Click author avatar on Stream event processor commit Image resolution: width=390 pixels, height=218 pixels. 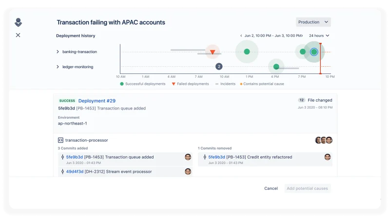click(188, 172)
